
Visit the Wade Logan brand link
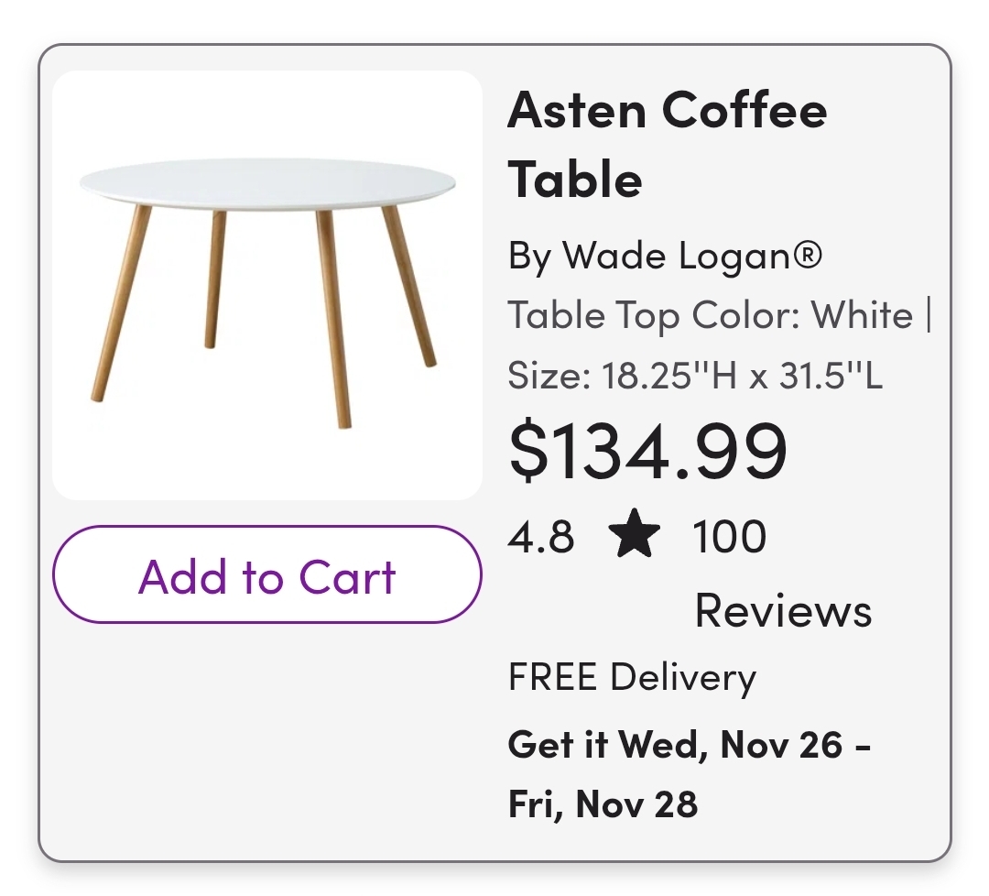pos(664,256)
